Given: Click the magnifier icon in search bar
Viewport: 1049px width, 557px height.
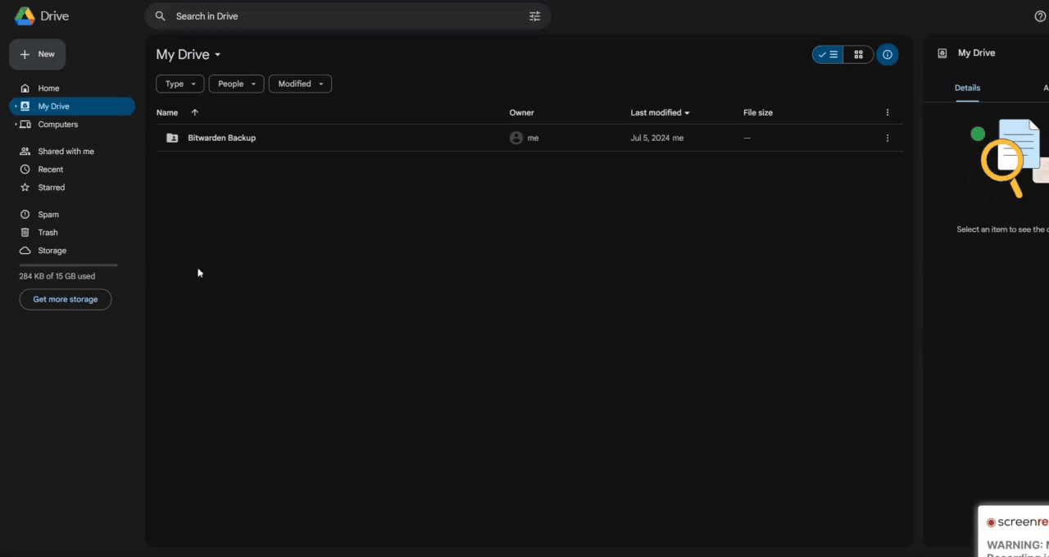Looking at the screenshot, I should click(160, 16).
